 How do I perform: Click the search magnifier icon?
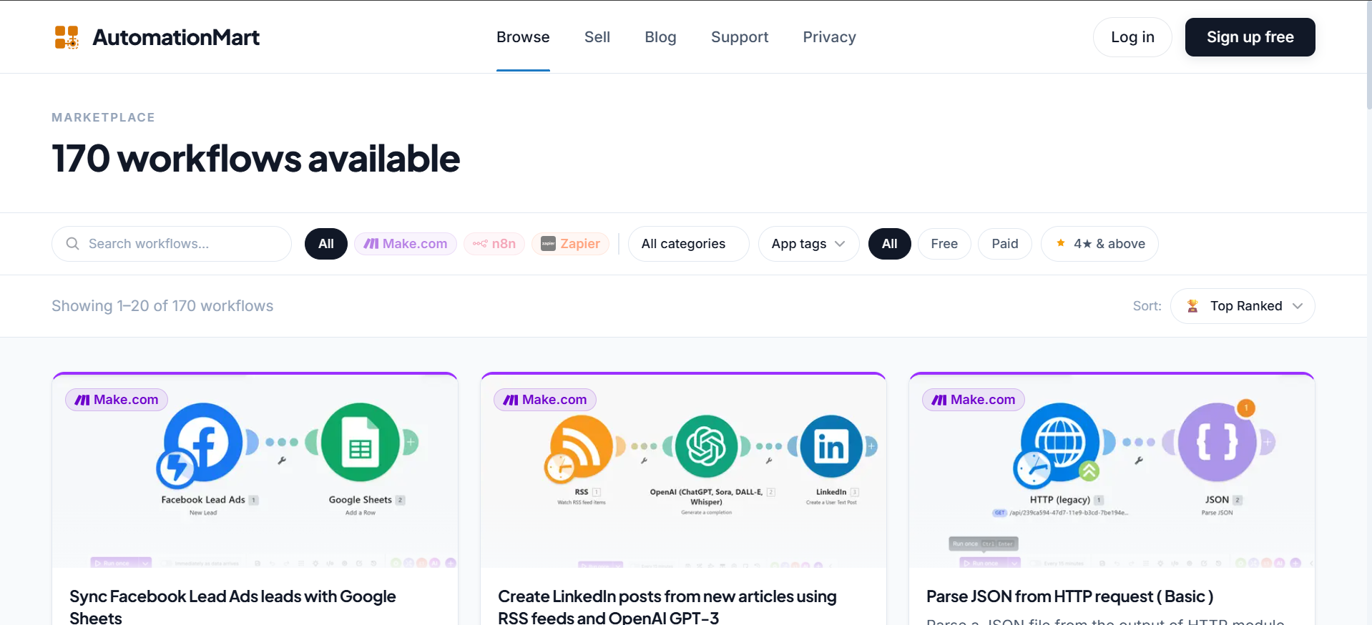point(72,244)
